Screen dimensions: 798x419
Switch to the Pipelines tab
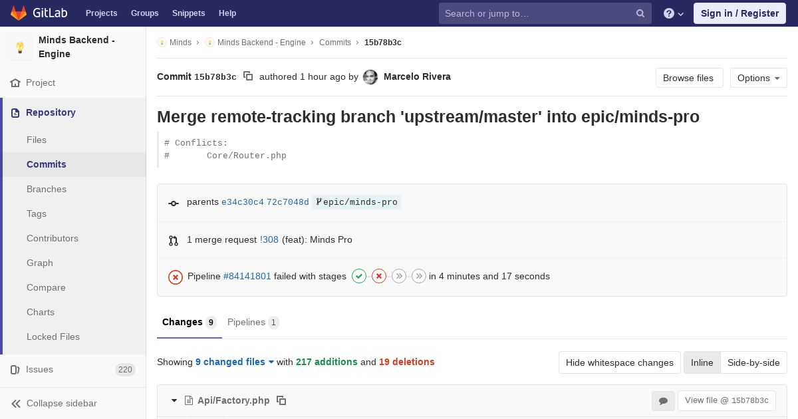[x=253, y=323]
